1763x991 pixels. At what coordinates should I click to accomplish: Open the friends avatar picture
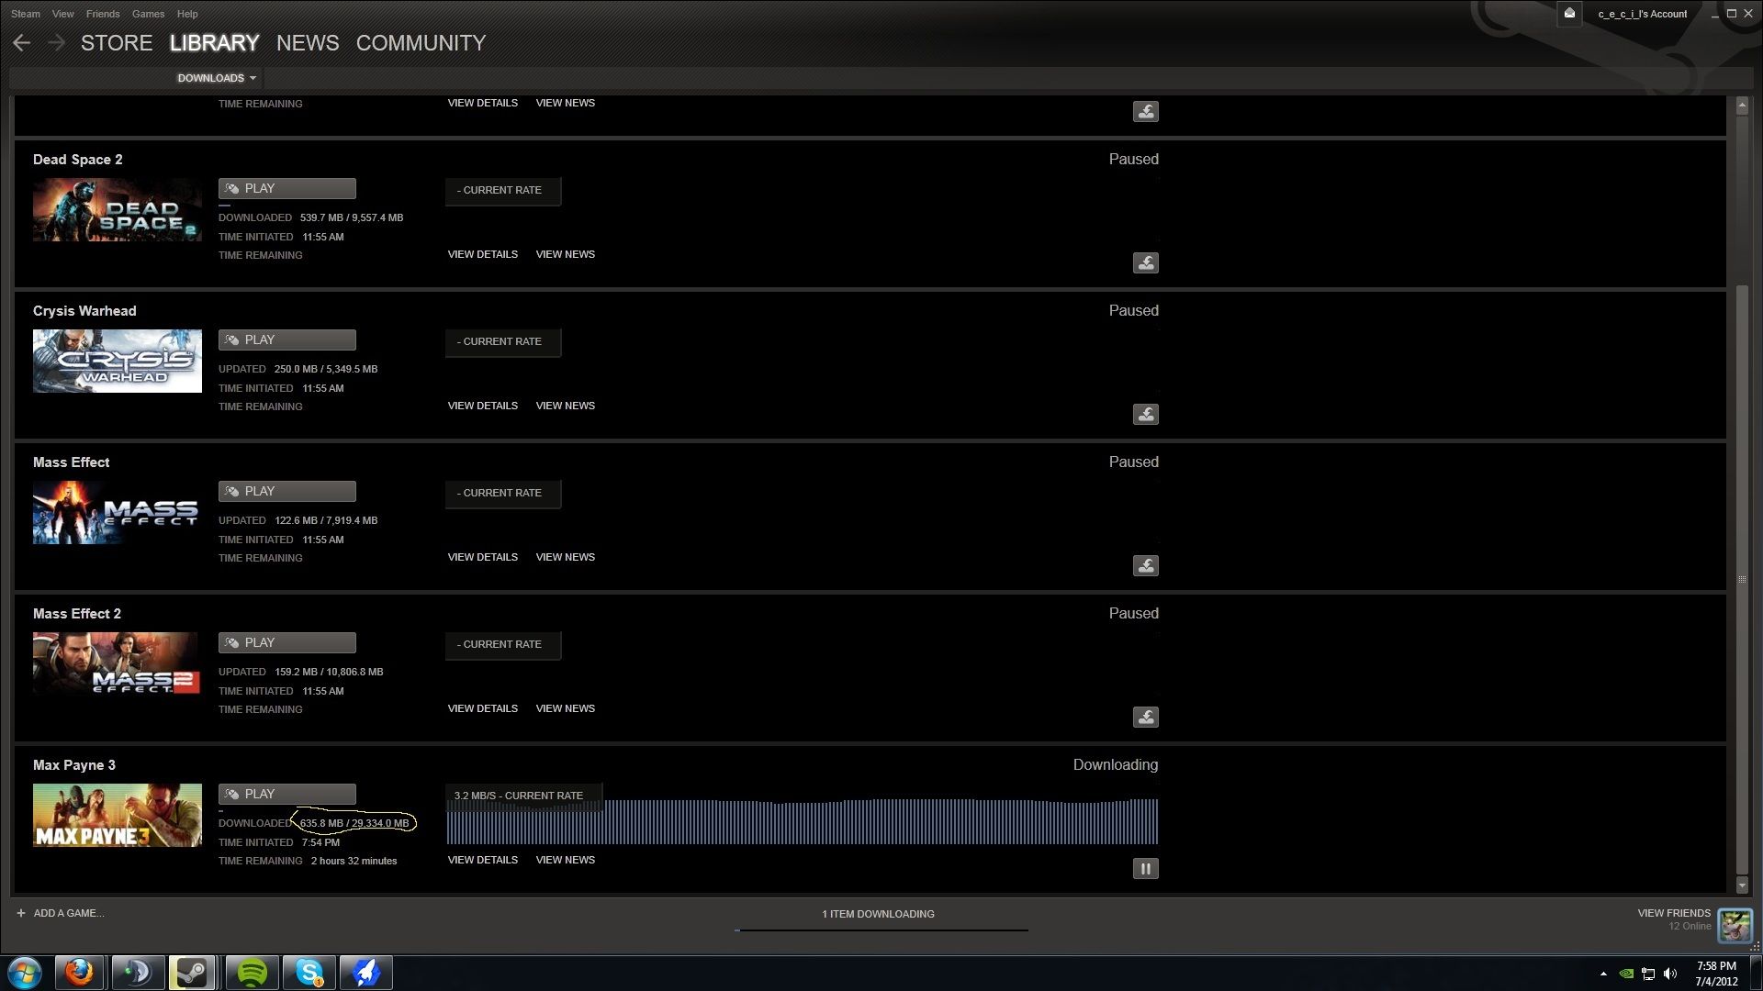click(1735, 925)
